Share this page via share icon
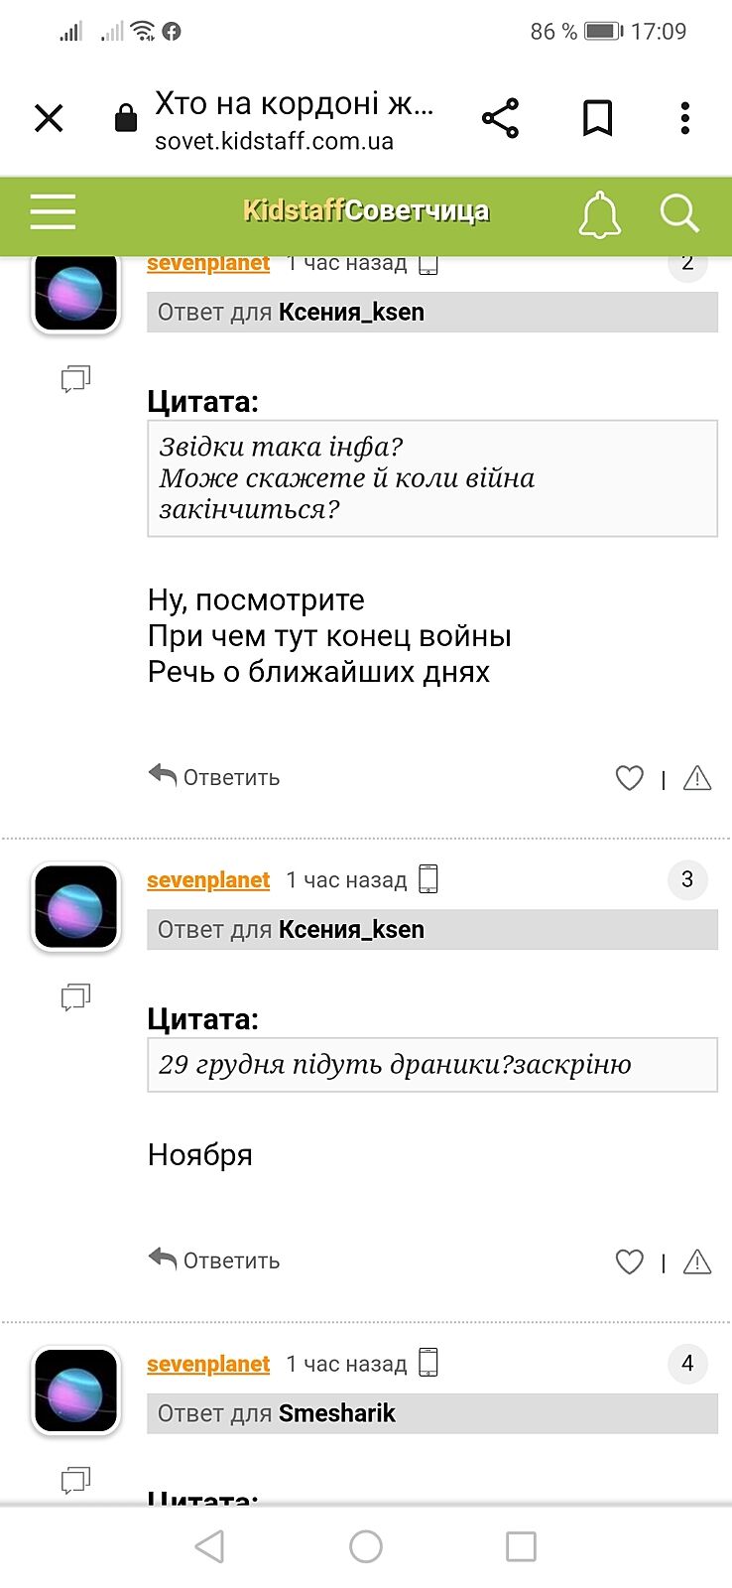 pyautogui.click(x=501, y=118)
